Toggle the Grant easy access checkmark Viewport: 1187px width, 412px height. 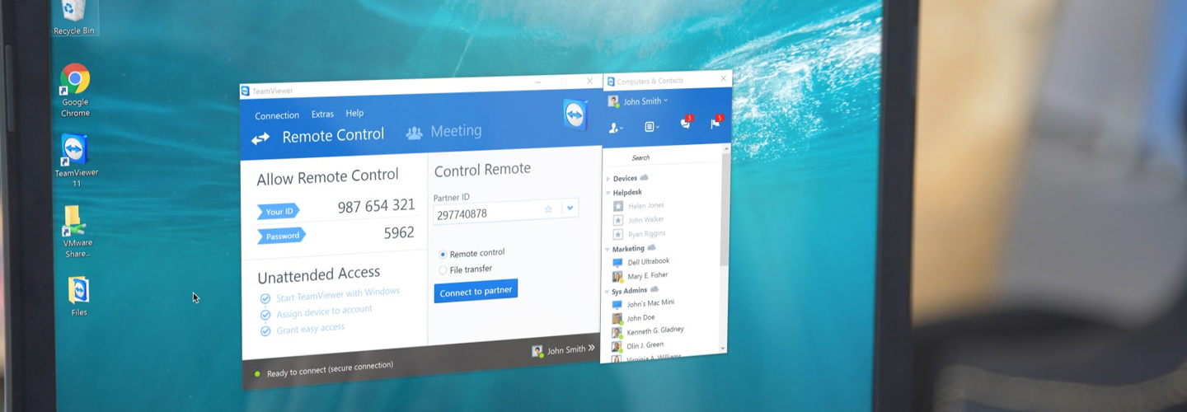(265, 331)
